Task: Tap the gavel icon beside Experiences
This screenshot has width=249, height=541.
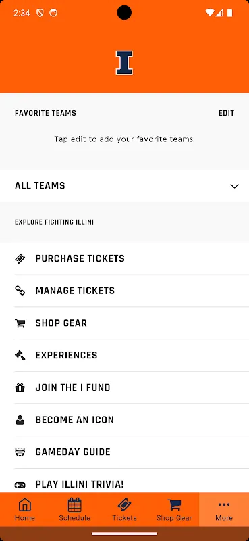Action: (x=20, y=356)
